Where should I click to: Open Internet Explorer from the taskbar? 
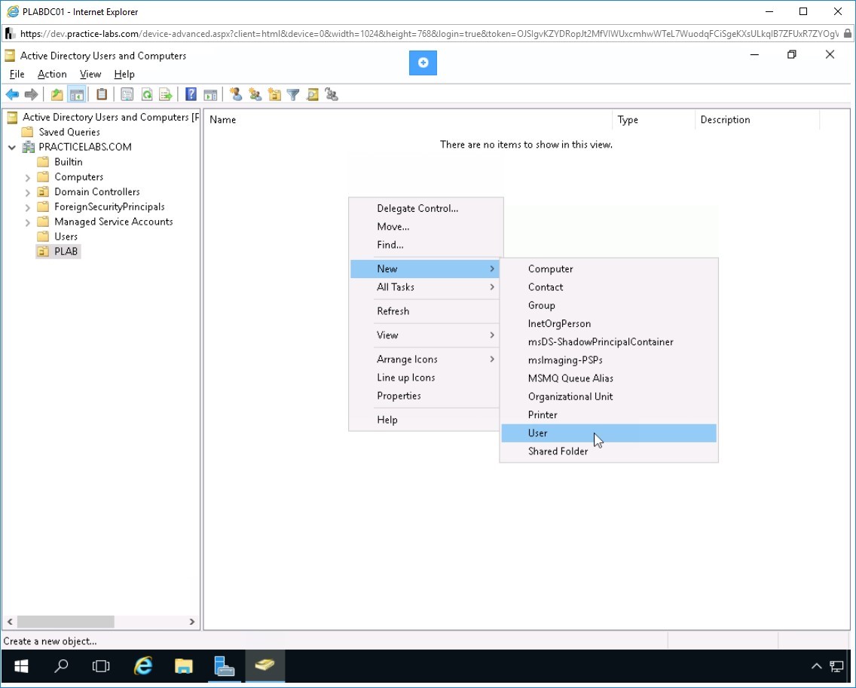tap(143, 665)
